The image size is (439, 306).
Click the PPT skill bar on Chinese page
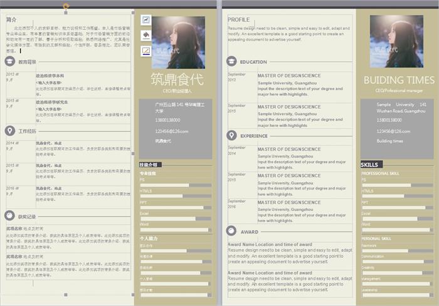(176, 208)
